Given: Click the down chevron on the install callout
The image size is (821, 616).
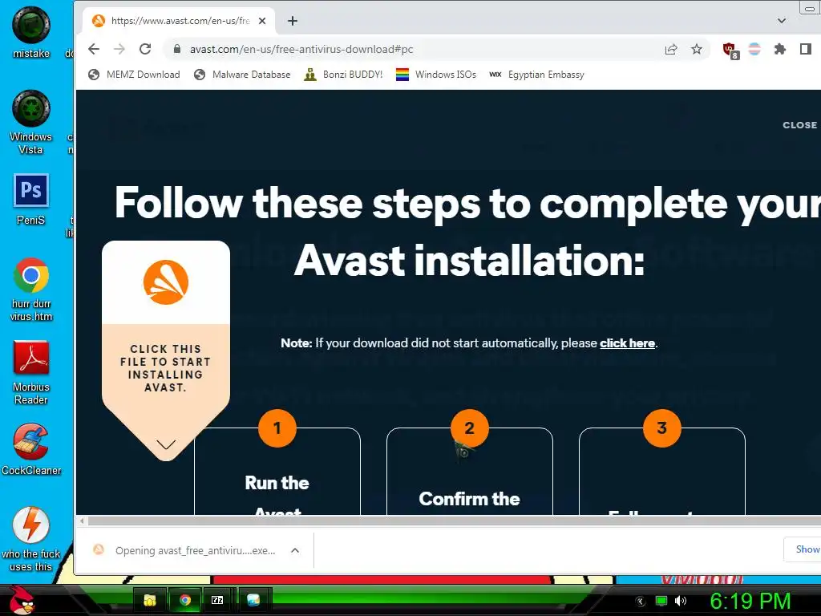Looking at the screenshot, I should coord(166,444).
